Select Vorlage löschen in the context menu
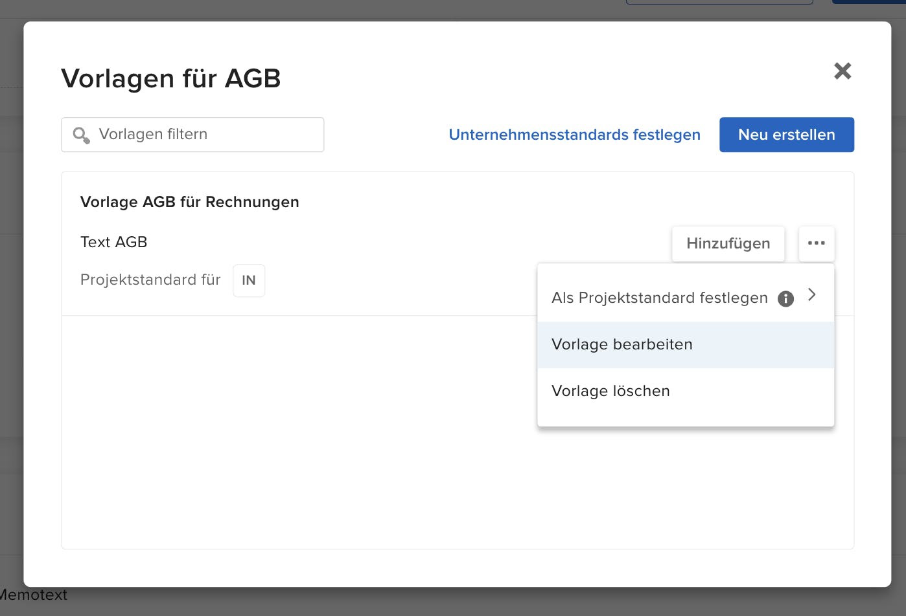The image size is (906, 616). tap(610, 390)
